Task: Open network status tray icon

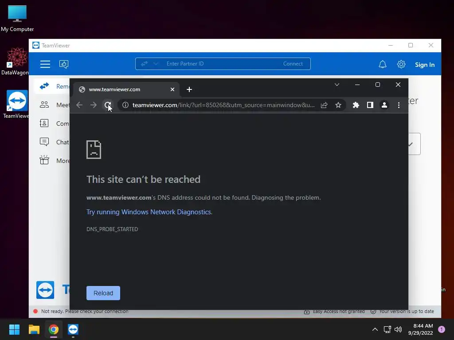Action: tap(387, 329)
